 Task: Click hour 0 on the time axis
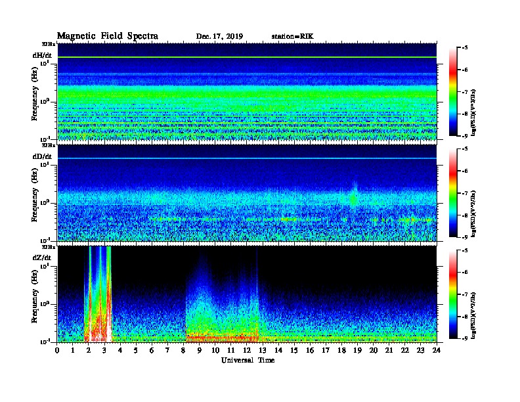coord(57,350)
